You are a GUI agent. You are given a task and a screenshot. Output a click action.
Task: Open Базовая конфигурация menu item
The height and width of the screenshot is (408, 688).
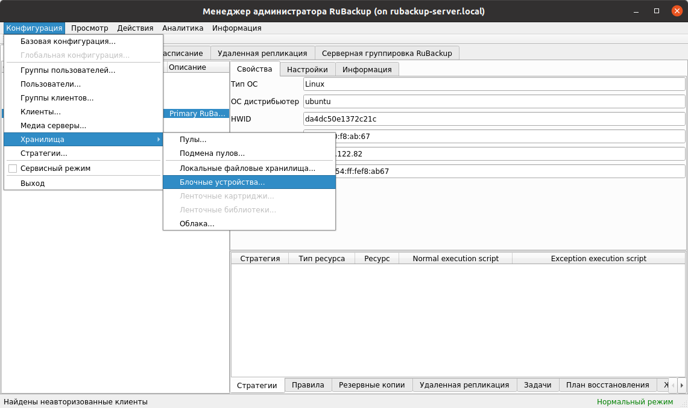[x=68, y=42]
